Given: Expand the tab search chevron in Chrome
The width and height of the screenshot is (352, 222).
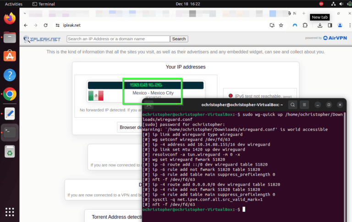Looking at the screenshot, I should pyautogui.click(x=25, y=14).
